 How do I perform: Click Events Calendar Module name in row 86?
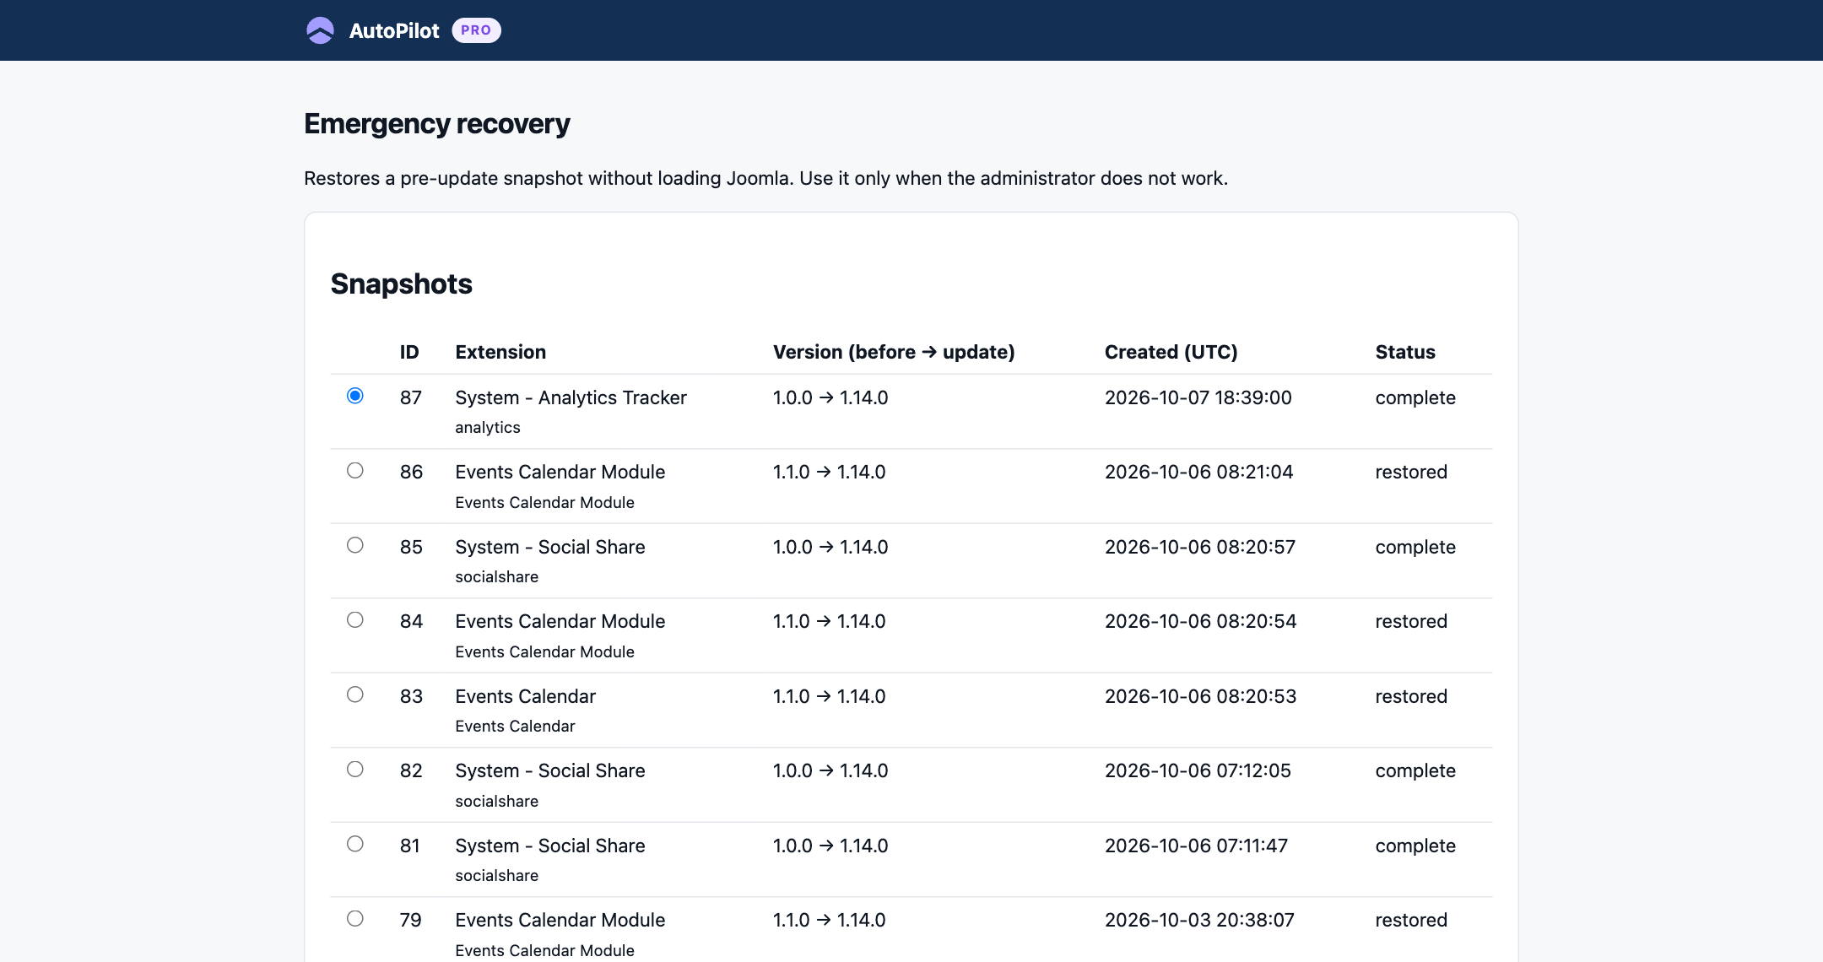click(560, 473)
